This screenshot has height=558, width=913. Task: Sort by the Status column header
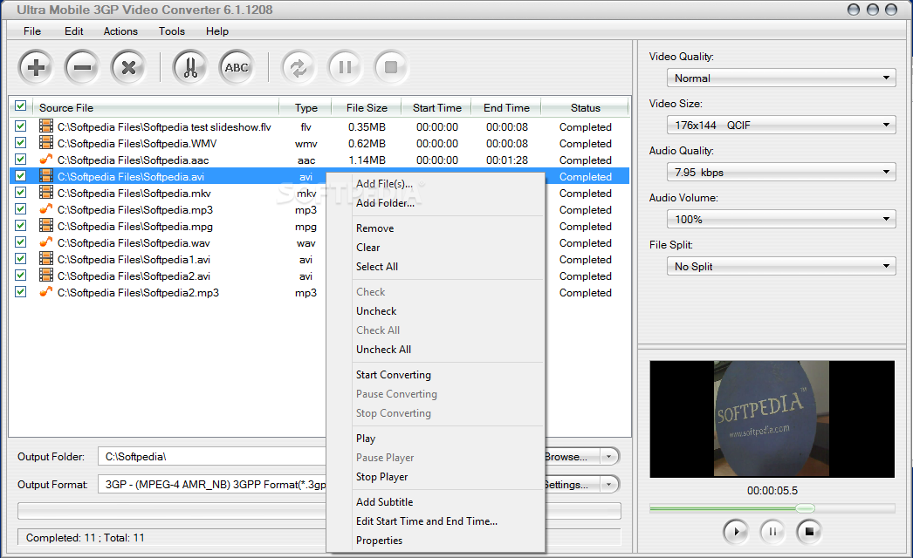(585, 107)
